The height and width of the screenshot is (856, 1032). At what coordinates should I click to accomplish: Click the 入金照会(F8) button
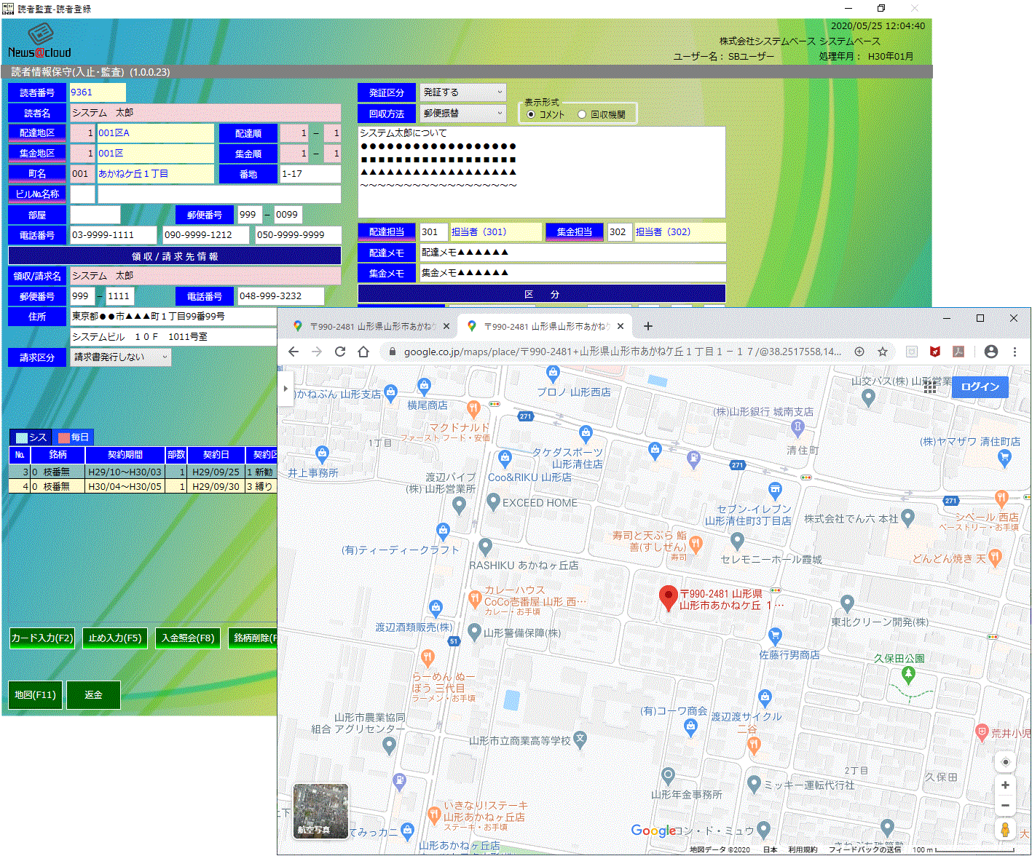[x=188, y=638]
